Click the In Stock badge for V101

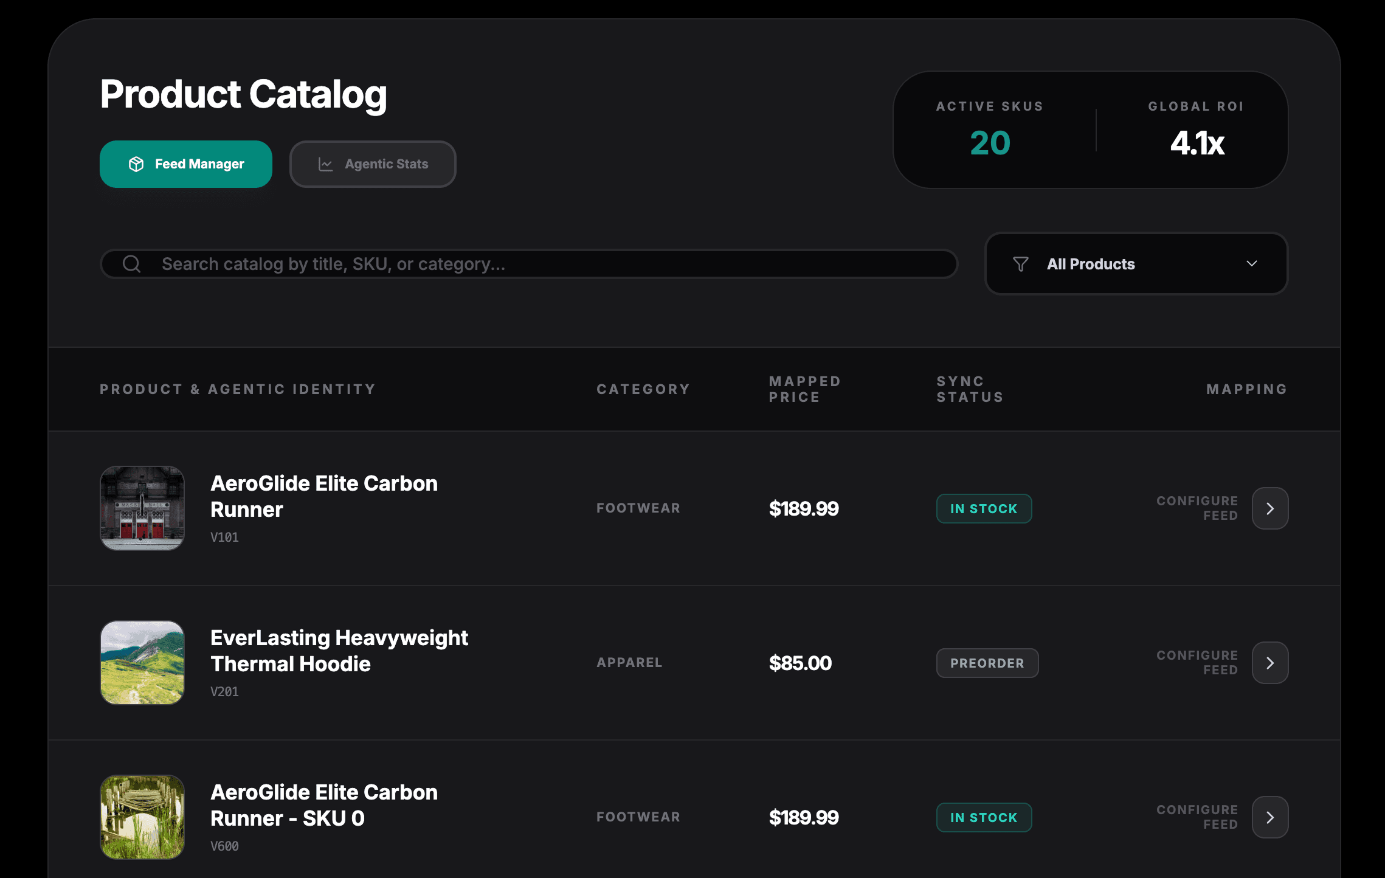coord(984,508)
